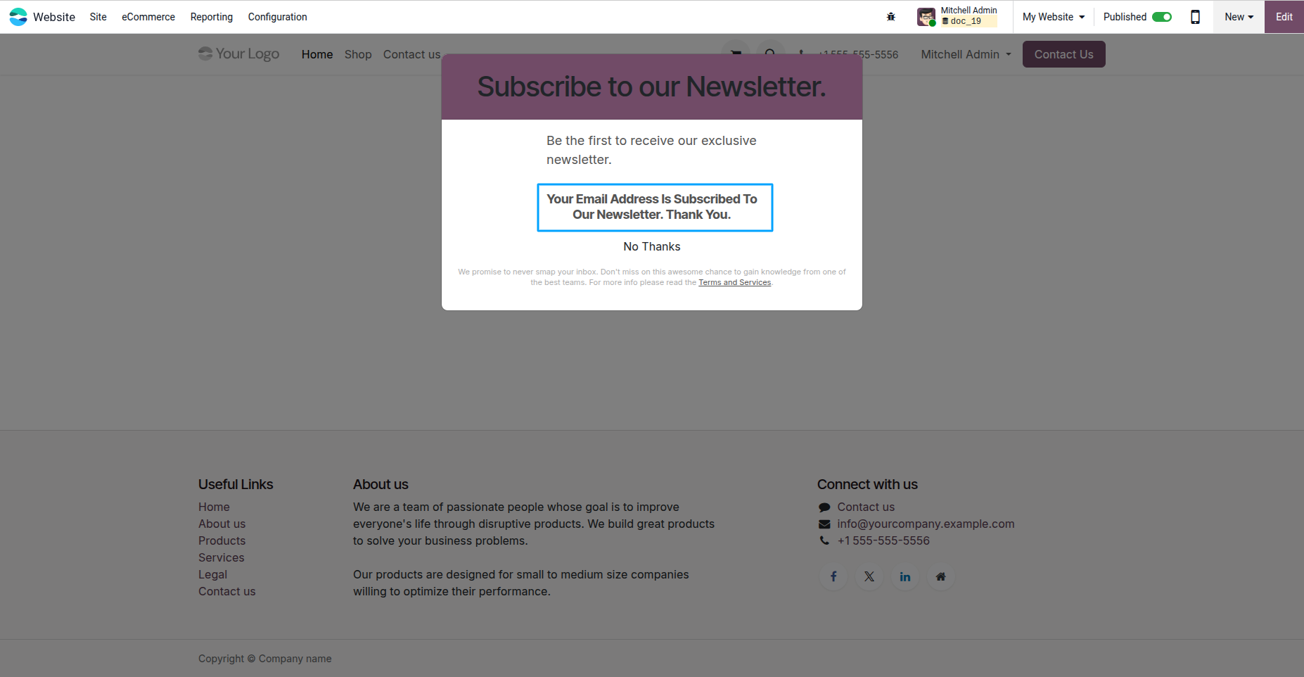The height and width of the screenshot is (677, 1304).
Task: Click footer Home link under Useful Links
Action: [x=214, y=507]
